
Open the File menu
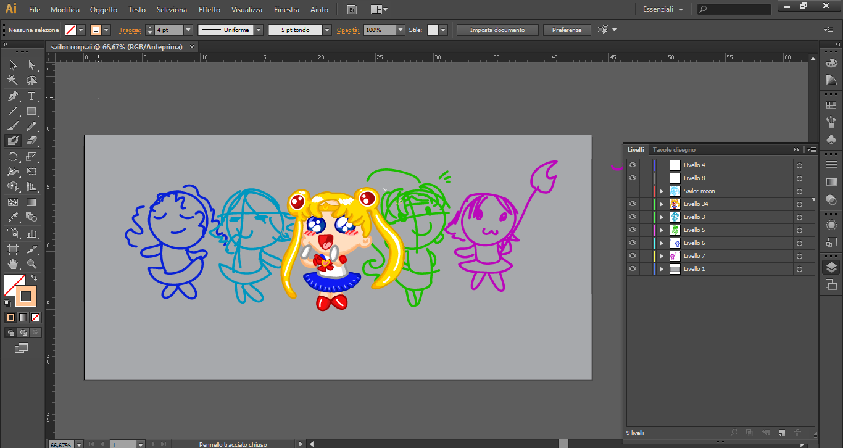point(35,10)
